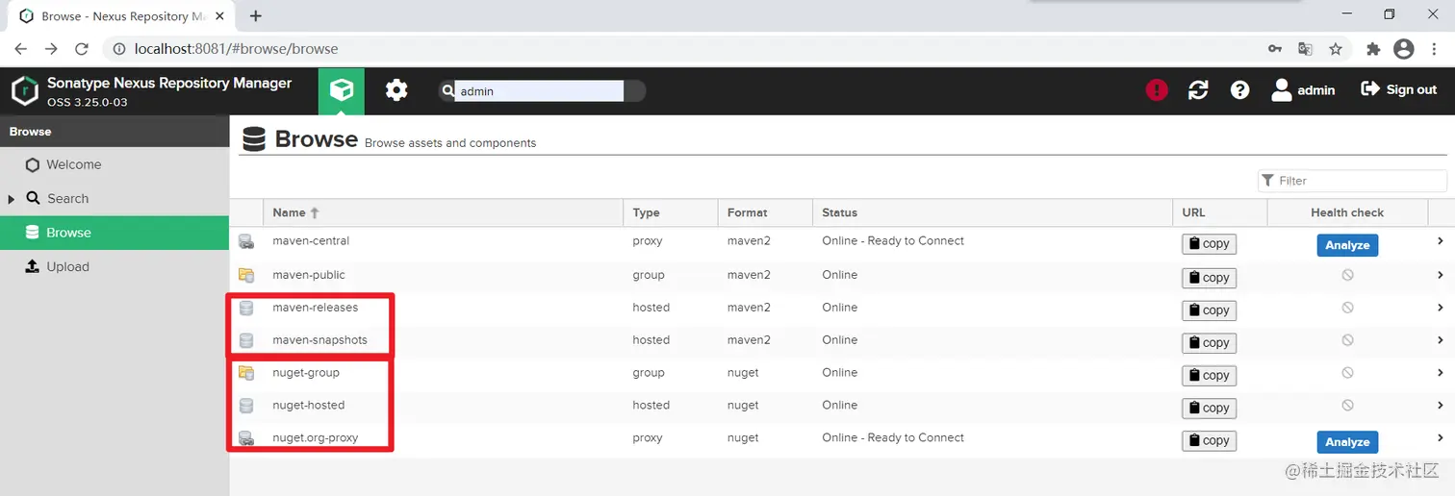Image resolution: width=1455 pixels, height=496 pixels.
Task: Click the Health check column header
Action: point(1347,212)
